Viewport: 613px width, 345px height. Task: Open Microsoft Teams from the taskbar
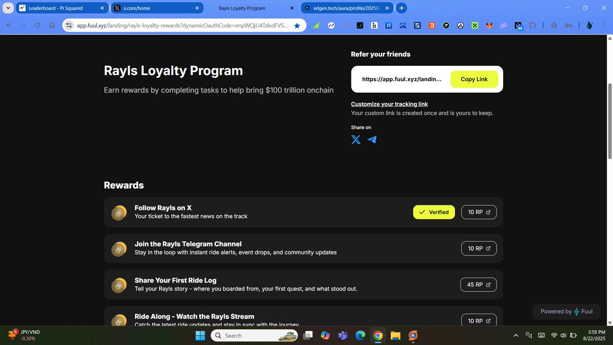343,335
